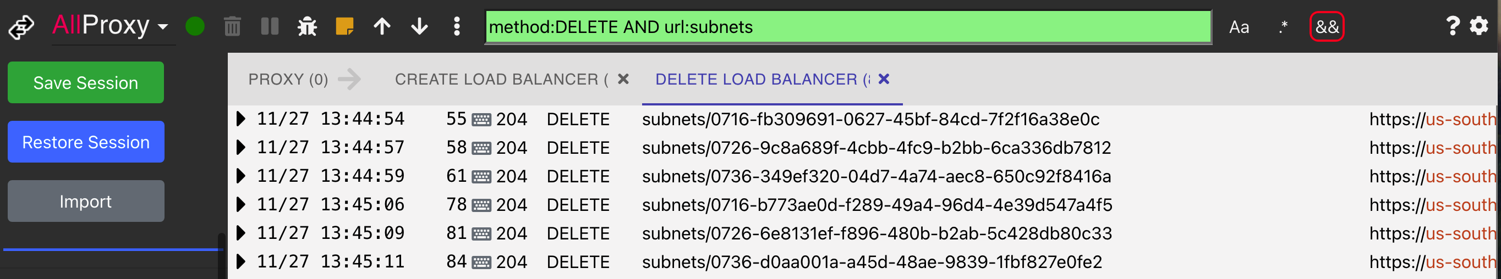Click the up arrow icon
Image resolution: width=1501 pixels, height=279 pixels.
(x=382, y=27)
